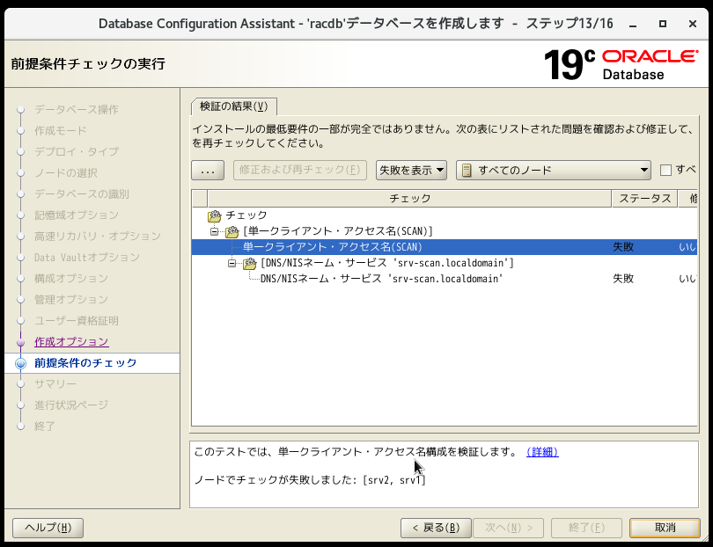713x547 pixels.
Task: Click folder icon beside [単一クライアント・アクセス名(SCAN)]
Action: pos(232,231)
